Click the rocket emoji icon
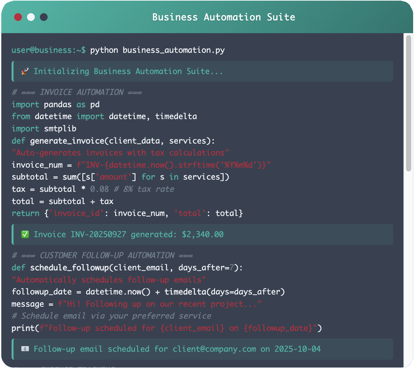 25,71
